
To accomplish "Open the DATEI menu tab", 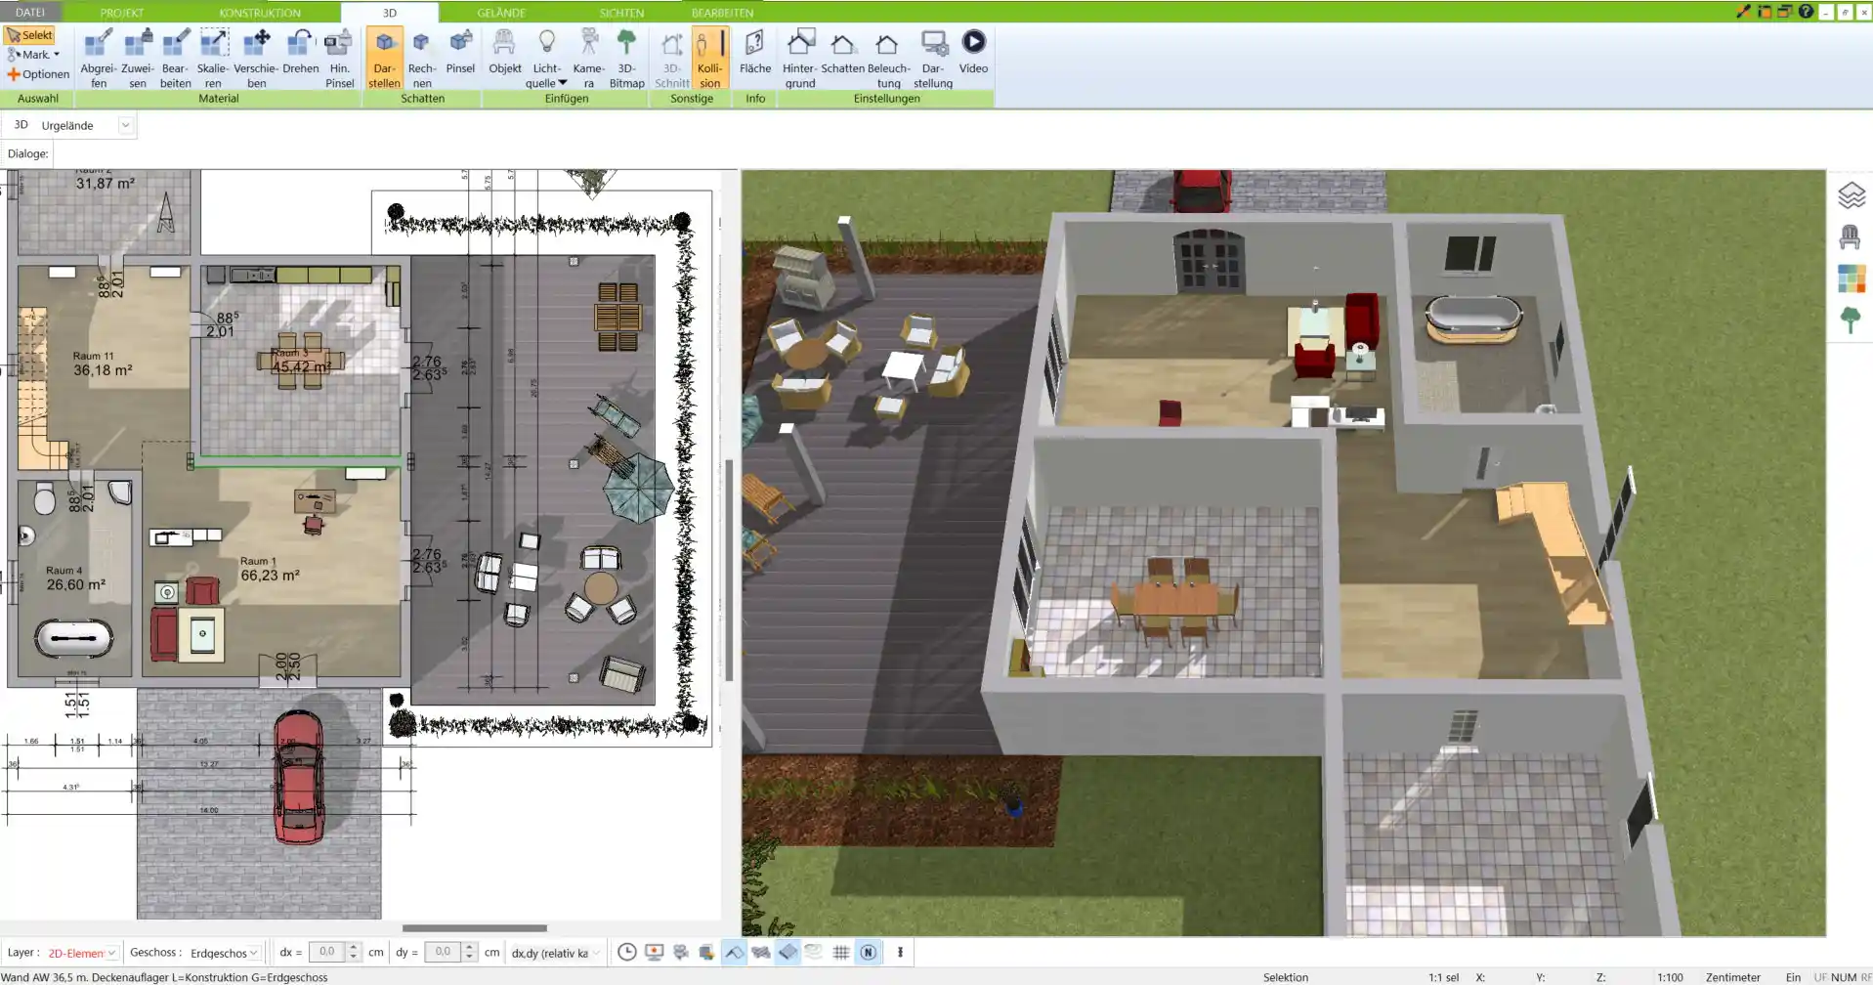I will 30,13.
